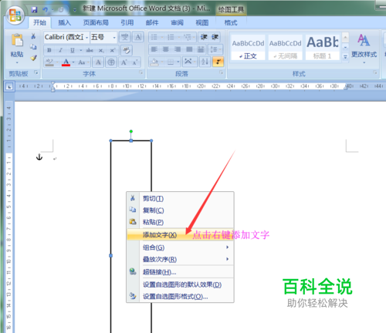The height and width of the screenshot is (333, 386).
Task: Choose 复制(C) from context menu
Action: coord(180,210)
